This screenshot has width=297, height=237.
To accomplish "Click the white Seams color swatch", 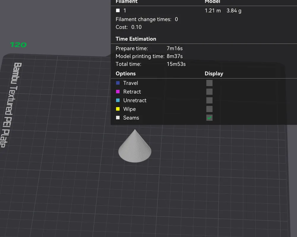I will click(118, 118).
